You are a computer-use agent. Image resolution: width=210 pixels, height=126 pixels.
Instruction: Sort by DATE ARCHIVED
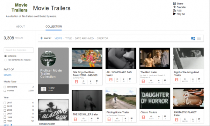click(84, 38)
